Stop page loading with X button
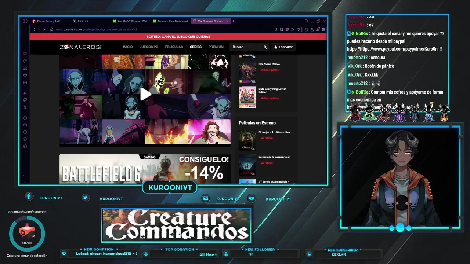This screenshot has width=470, height=264. [45, 29]
